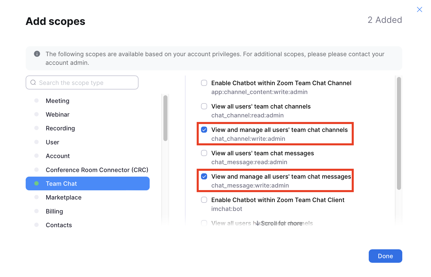Image resolution: width=431 pixels, height=277 pixels.
Task: Select the User scope category
Action: (52, 142)
